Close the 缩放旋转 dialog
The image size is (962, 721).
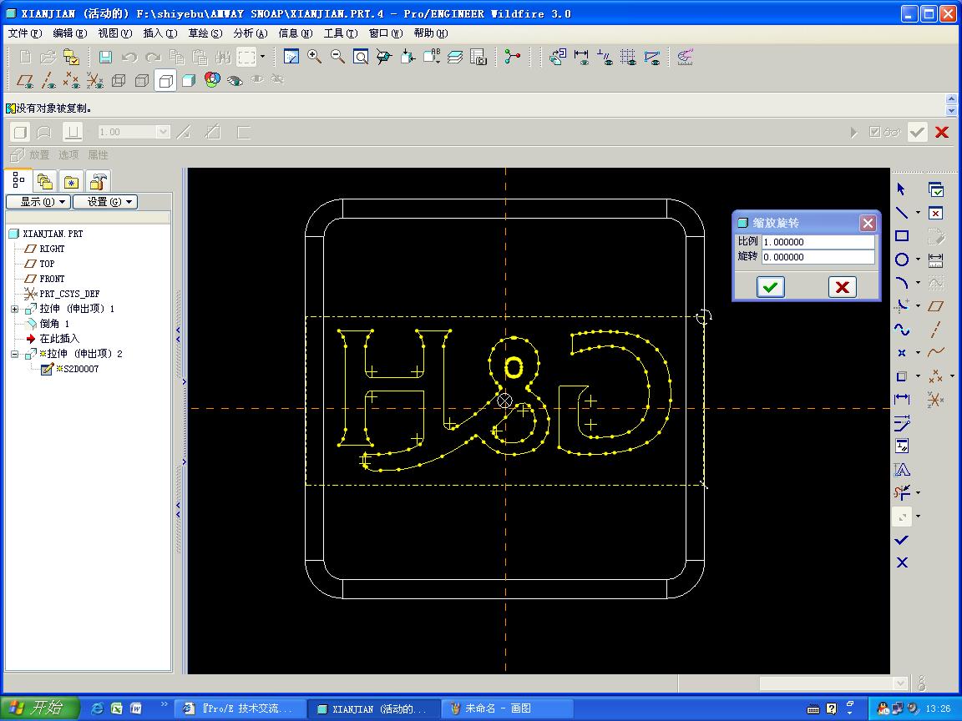coord(868,223)
